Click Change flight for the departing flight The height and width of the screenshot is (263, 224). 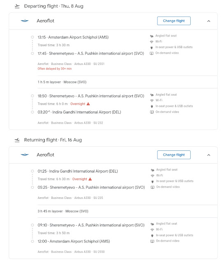[x=174, y=21]
